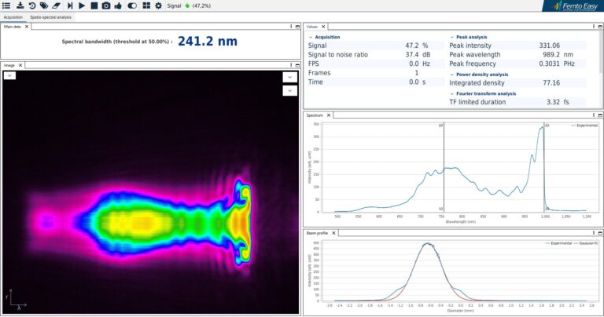604x317 pixels.
Task: Open settings with the gear icon
Action: click(158, 5)
